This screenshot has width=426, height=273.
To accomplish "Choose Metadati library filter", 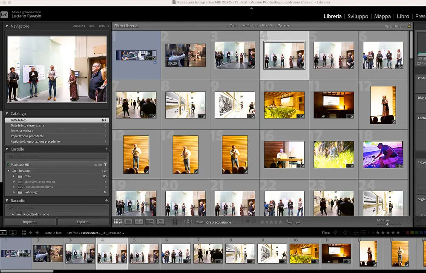I will (266, 25).
